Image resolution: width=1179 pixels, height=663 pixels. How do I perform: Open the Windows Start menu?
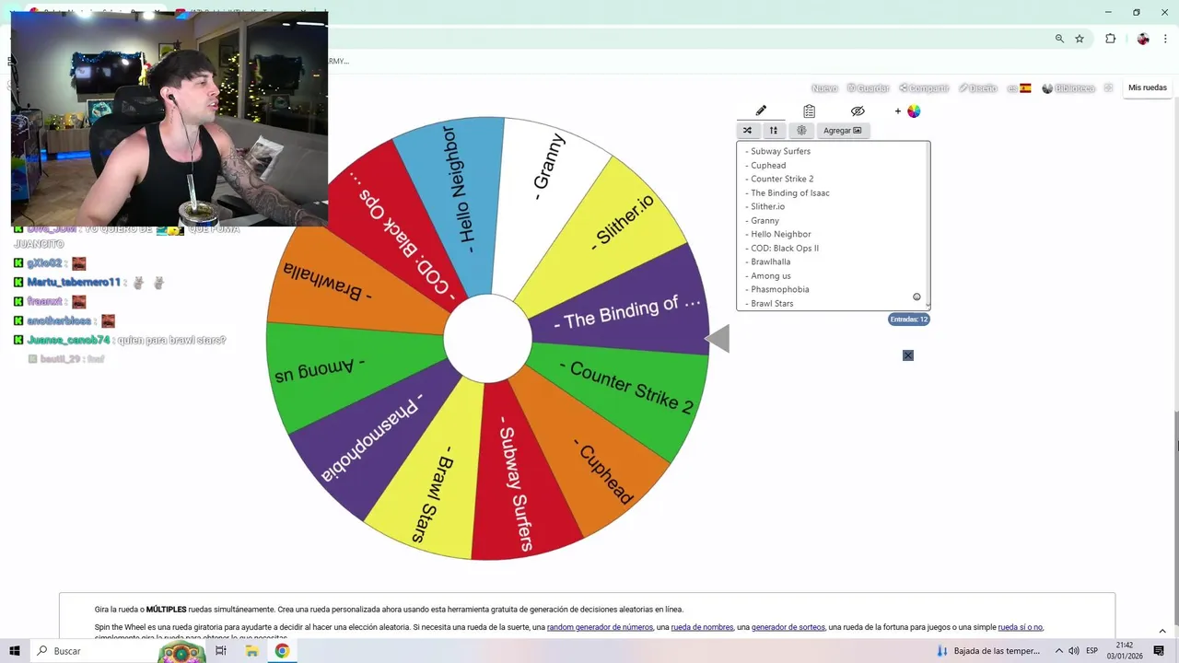[14, 651]
